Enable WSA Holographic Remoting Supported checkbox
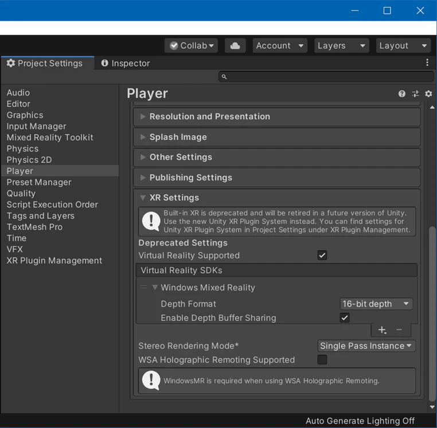This screenshot has width=437, height=428. pos(322,359)
